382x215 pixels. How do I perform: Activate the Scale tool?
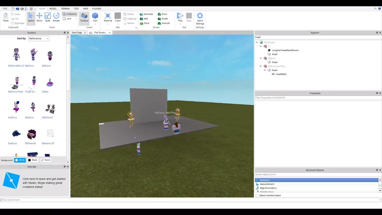point(48,17)
